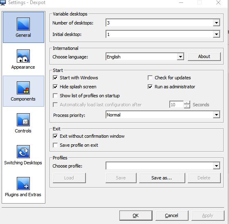Screen dimensions: 229x224
Task: Enable Show list of profiles on startup
Action: (x=55, y=96)
